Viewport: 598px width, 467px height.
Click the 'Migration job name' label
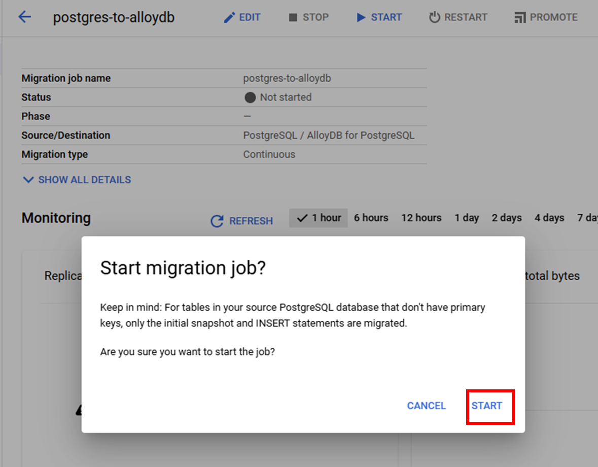pos(66,78)
